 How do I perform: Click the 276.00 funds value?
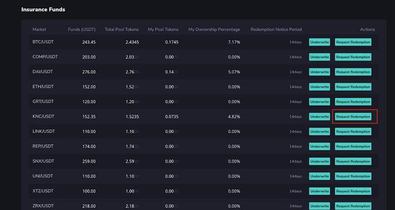tap(89, 72)
